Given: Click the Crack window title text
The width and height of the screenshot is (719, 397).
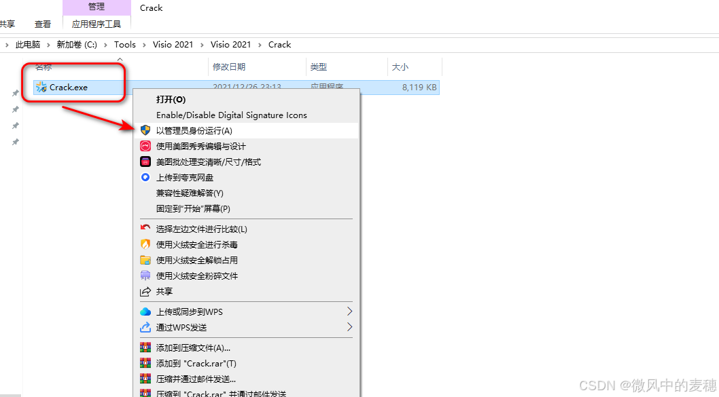Looking at the screenshot, I should tap(152, 7).
